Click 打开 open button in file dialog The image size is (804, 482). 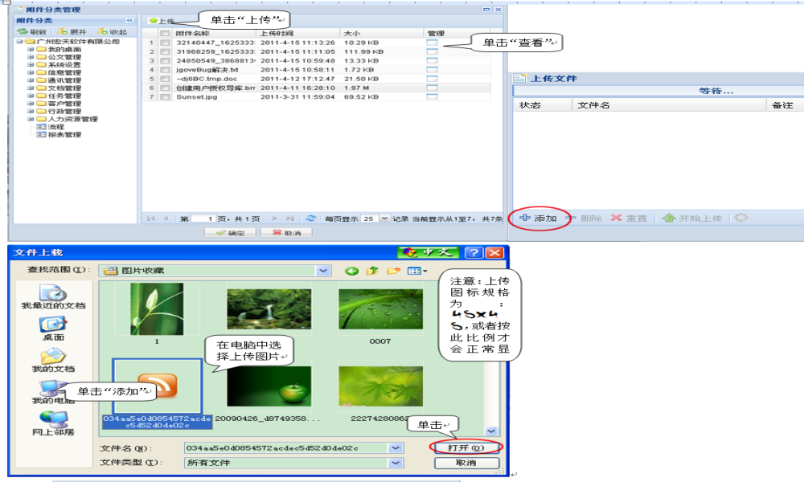point(466,447)
